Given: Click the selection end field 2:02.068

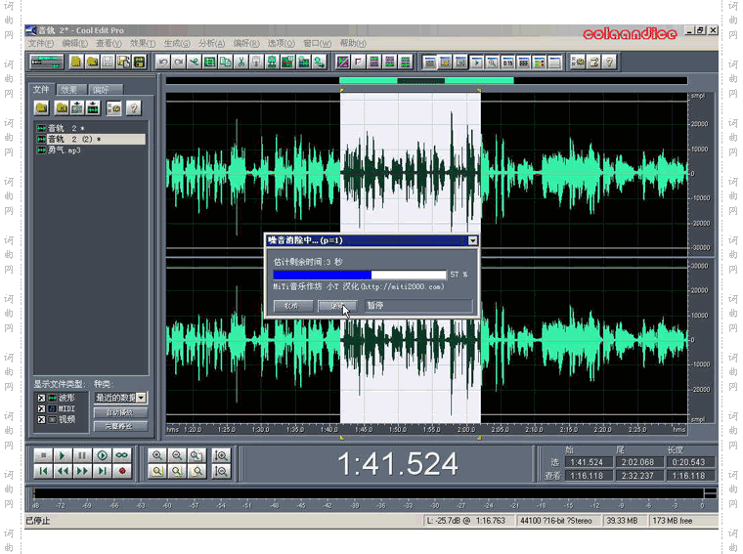Looking at the screenshot, I should pyautogui.click(x=639, y=462).
